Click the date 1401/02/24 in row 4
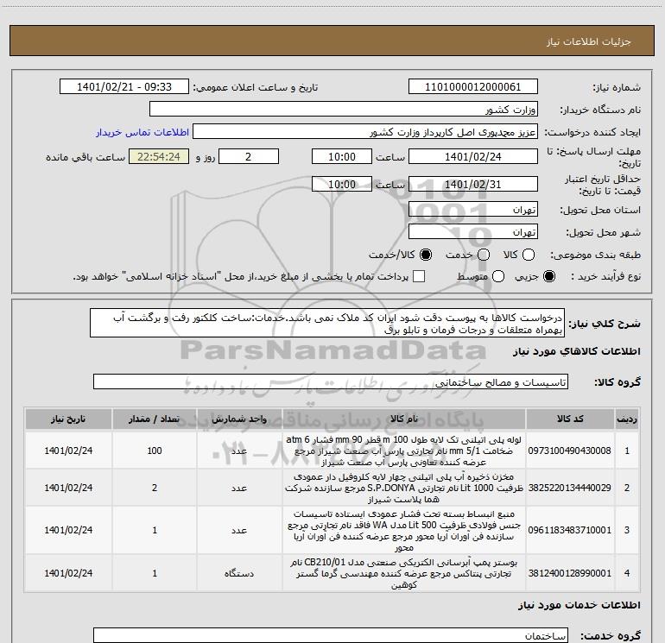The height and width of the screenshot is (643, 665). (68, 573)
